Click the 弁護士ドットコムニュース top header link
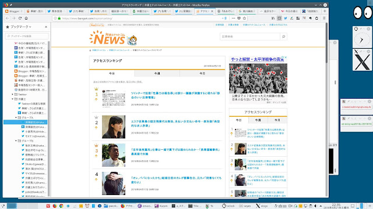Viewport: 373px width, 209px height. coord(254,24)
